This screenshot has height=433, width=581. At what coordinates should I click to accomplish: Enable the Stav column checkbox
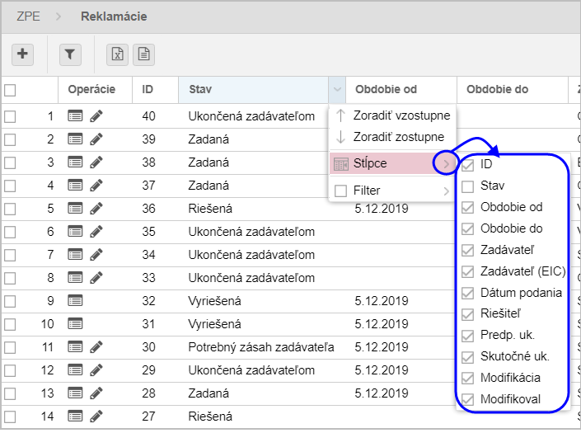pyautogui.click(x=468, y=186)
